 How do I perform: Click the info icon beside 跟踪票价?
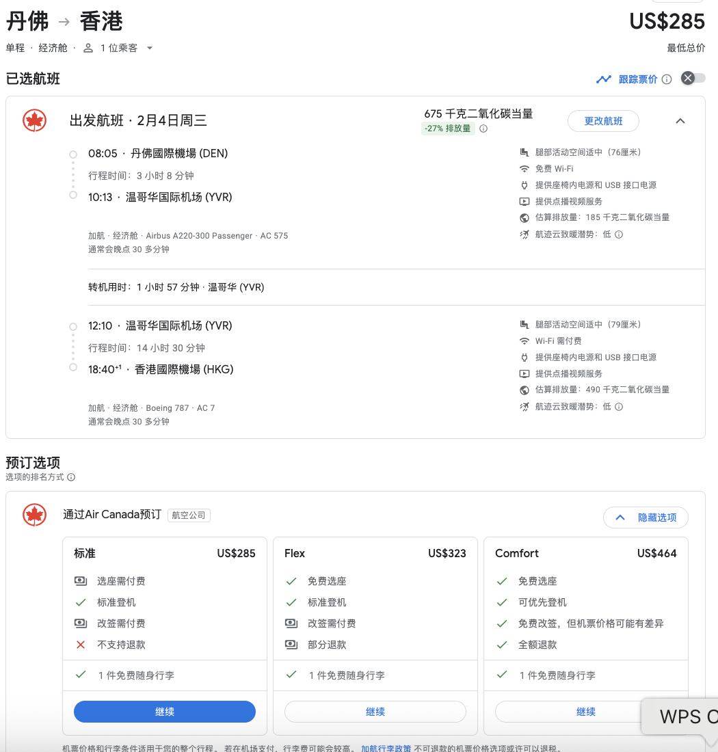pos(667,79)
